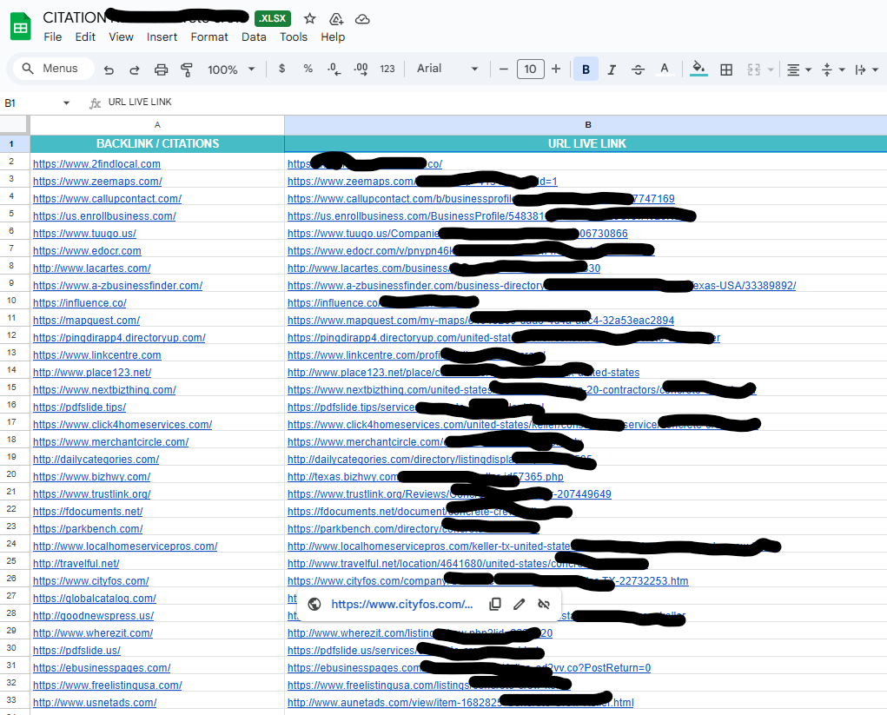Open the trustlink.org link in column A
The width and height of the screenshot is (887, 715).
pos(91,494)
